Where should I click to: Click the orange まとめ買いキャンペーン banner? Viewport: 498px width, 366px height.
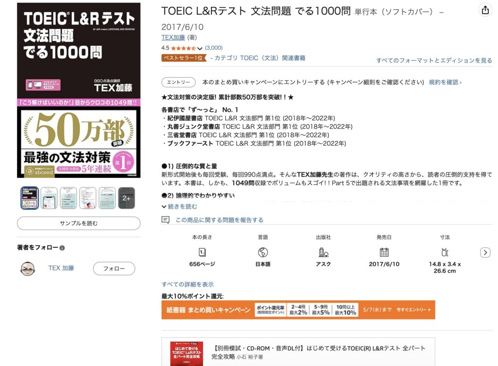pyautogui.click(x=298, y=310)
